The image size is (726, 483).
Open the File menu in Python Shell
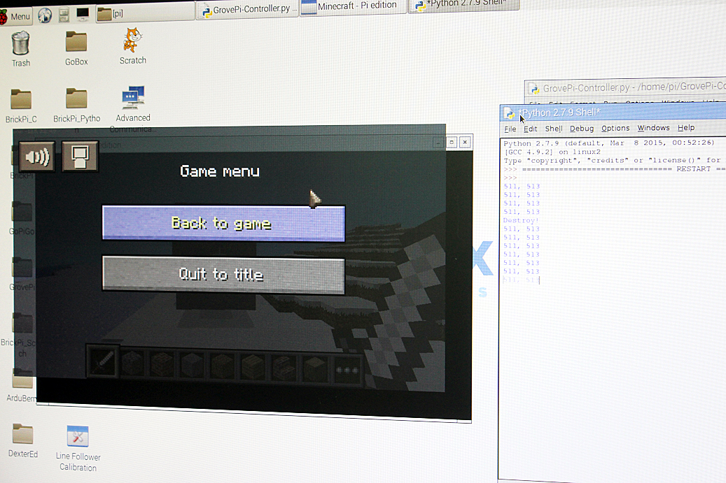click(x=510, y=129)
